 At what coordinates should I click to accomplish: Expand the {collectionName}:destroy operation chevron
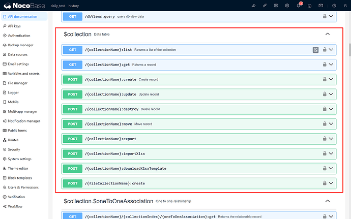331,109
